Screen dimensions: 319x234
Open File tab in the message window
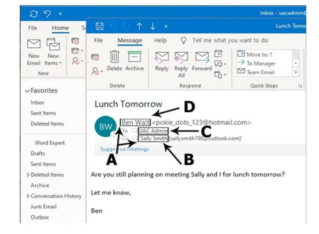coord(98,40)
